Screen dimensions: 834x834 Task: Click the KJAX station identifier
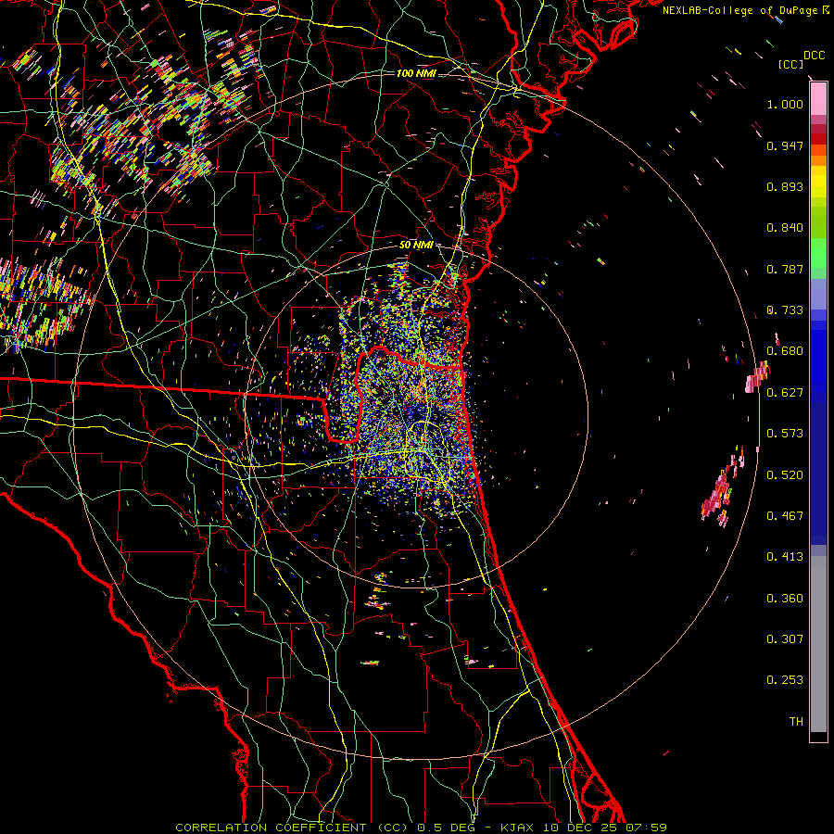coord(517,828)
